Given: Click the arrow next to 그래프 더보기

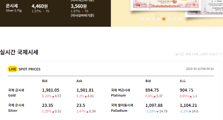Looking at the screenshot, I should point(220,54).
